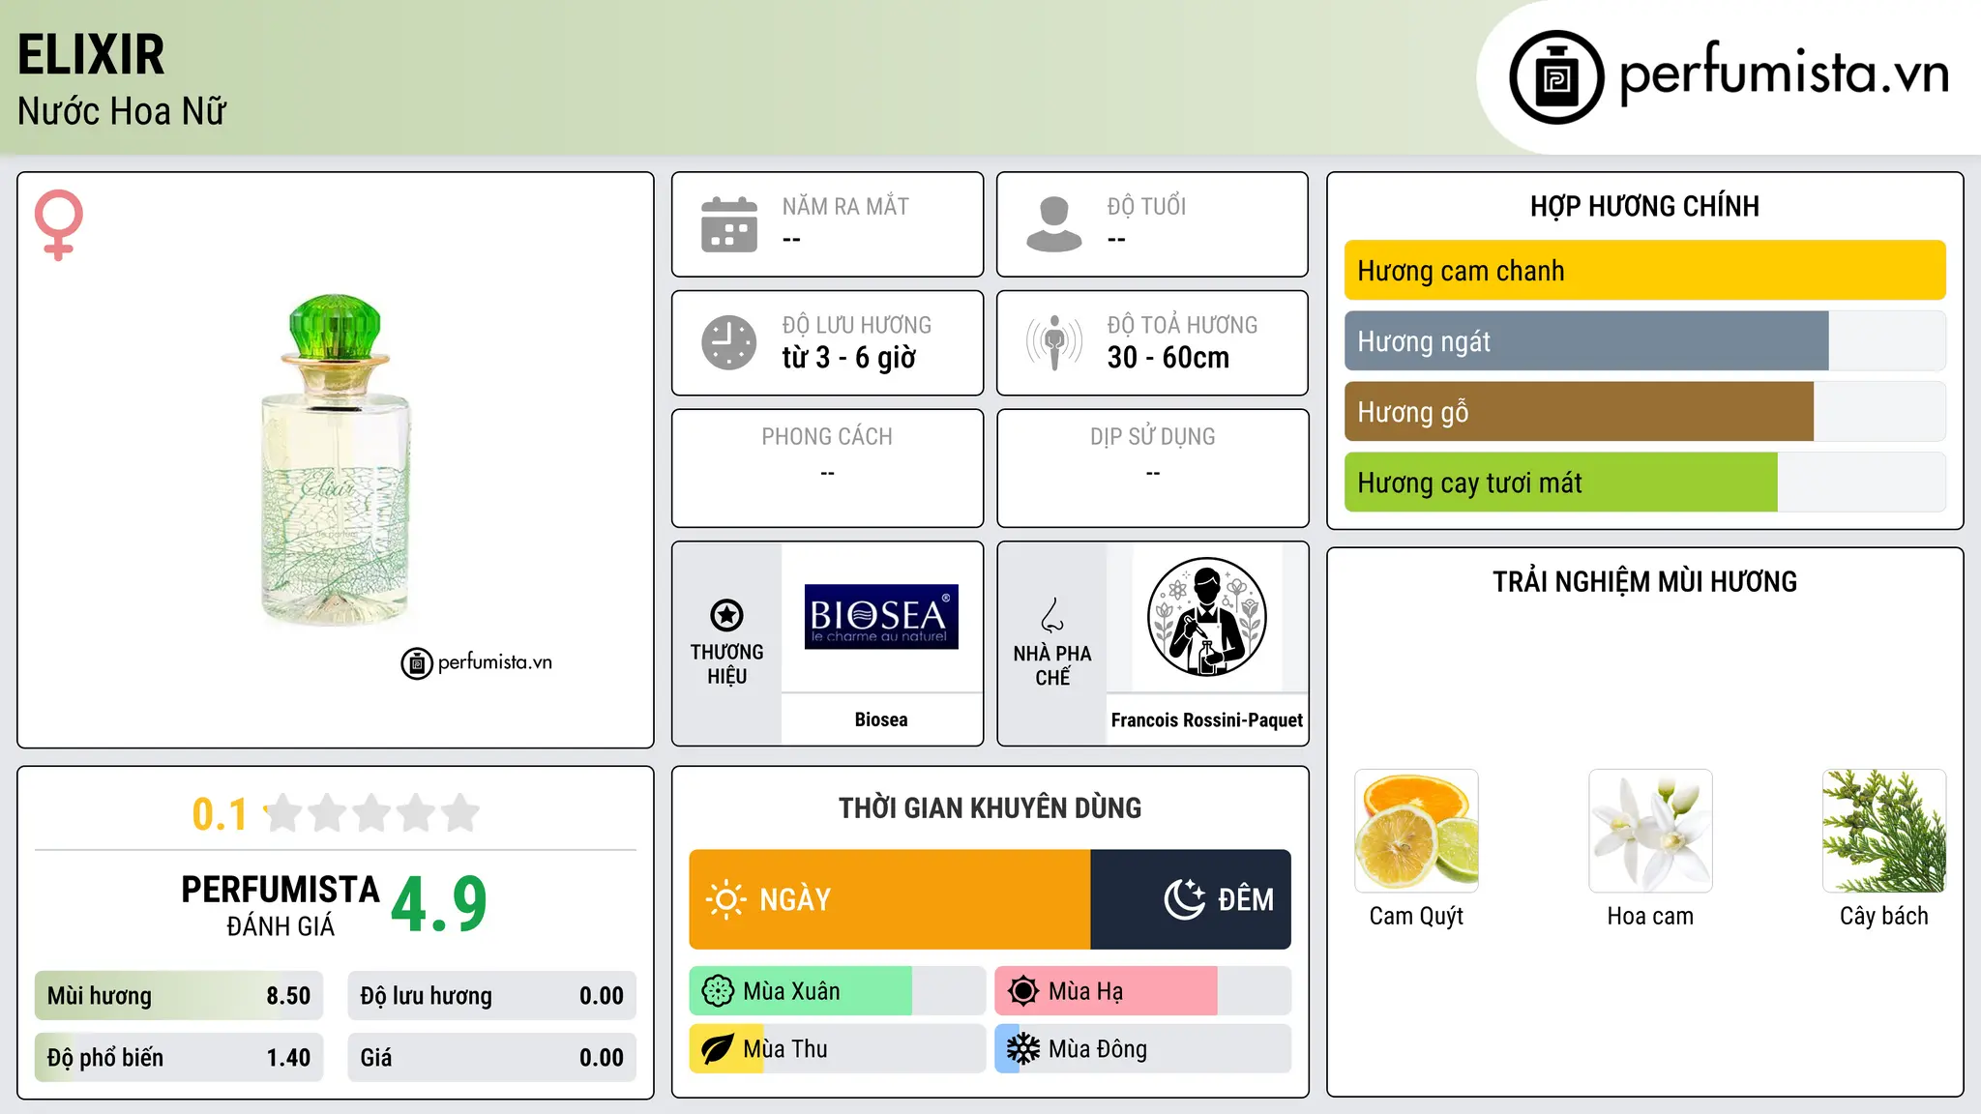The width and height of the screenshot is (1981, 1114).
Task: Click the person silhouette age icon
Action: [1054, 224]
